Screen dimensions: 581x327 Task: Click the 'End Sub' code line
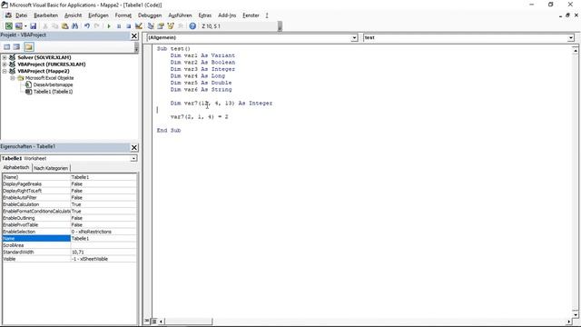(169, 131)
